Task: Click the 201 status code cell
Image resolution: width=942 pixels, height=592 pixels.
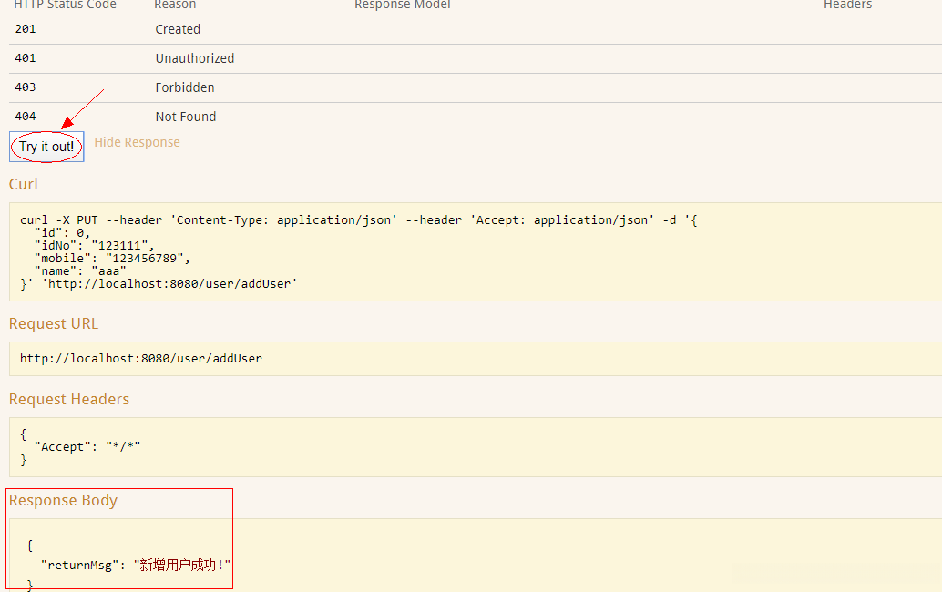Action: point(26,29)
